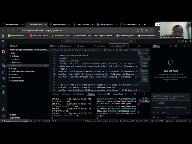Click the browser address bar
The image size is (192, 144).
(x=77, y=30)
